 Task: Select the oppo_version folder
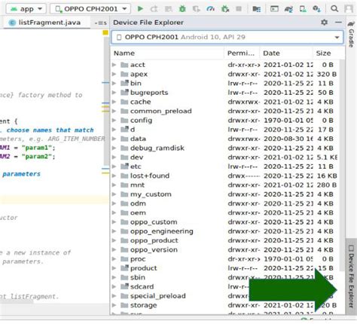224,249
